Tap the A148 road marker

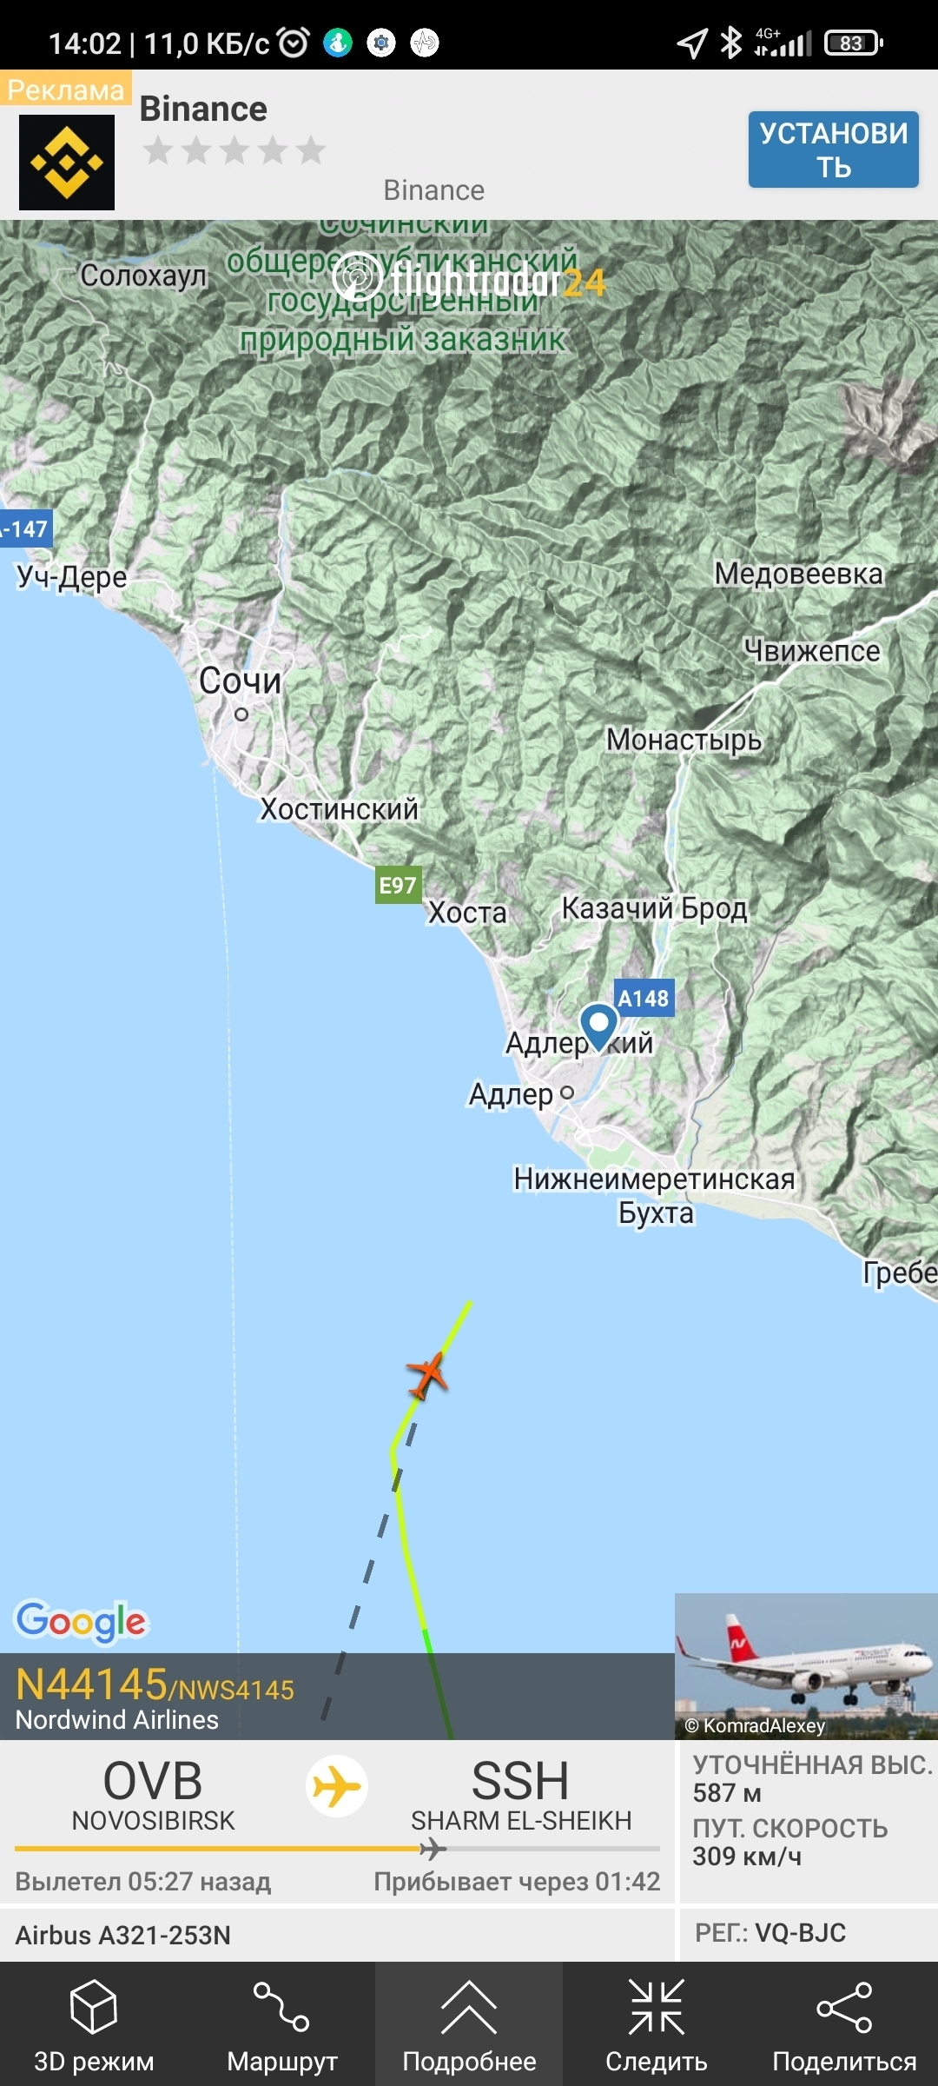(x=644, y=998)
